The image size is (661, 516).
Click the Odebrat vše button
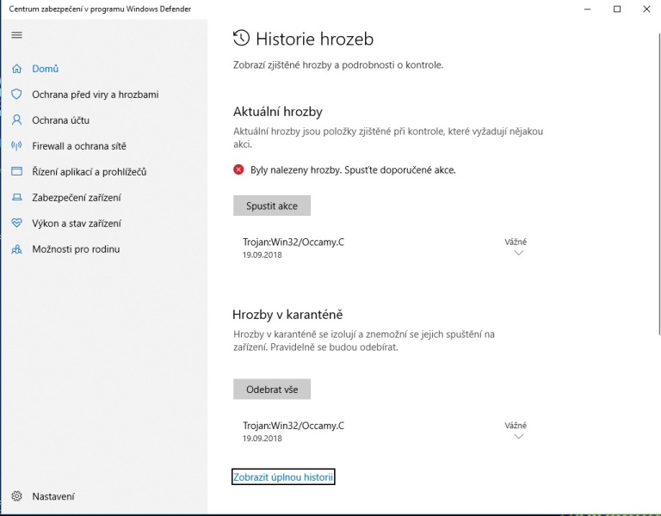[x=272, y=390]
